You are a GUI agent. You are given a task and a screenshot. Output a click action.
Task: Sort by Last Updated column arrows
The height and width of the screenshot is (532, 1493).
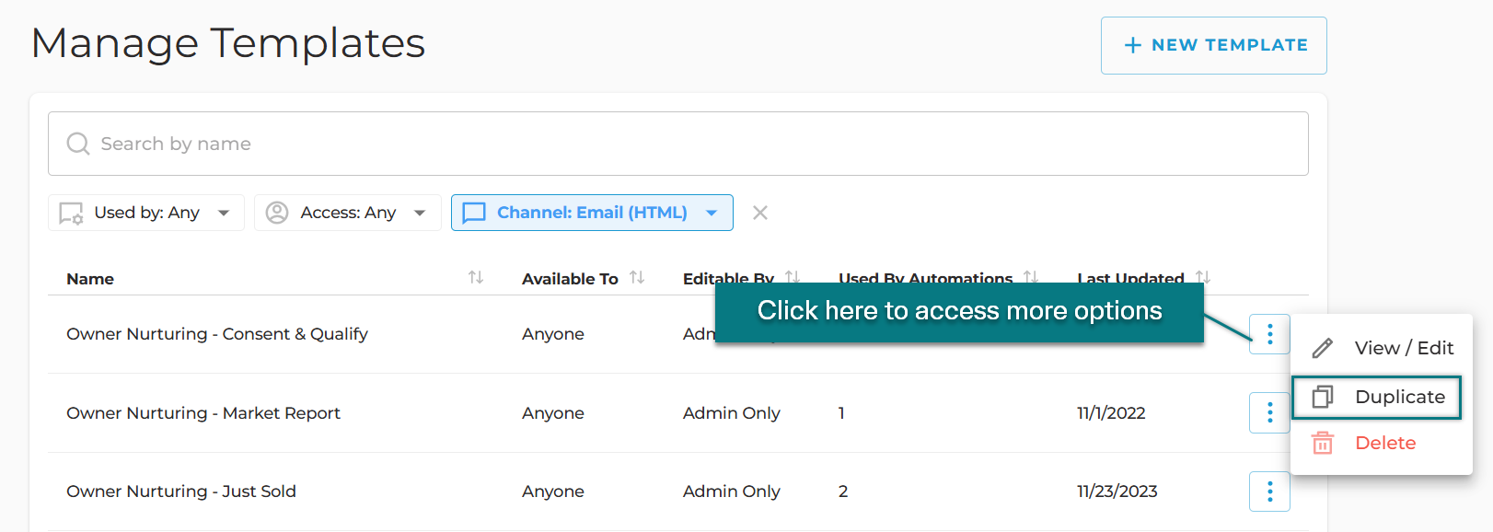point(1203,277)
